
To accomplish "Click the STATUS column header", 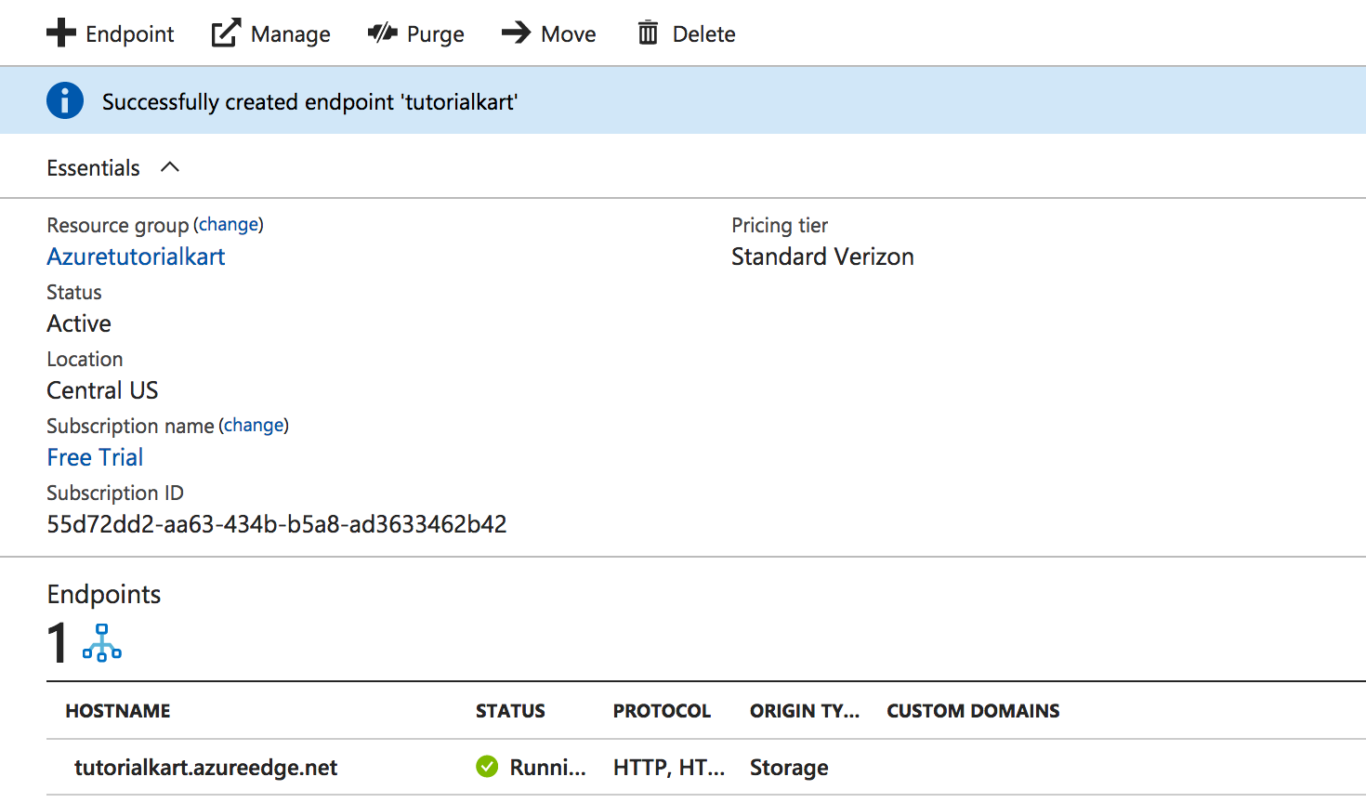I will [510, 710].
